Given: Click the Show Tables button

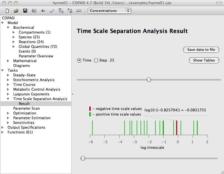Looking at the screenshot, I should click(x=204, y=60).
